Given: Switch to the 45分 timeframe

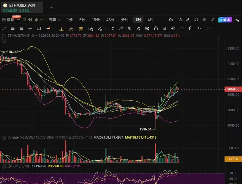Looking at the screenshot, I should click(x=110, y=20).
